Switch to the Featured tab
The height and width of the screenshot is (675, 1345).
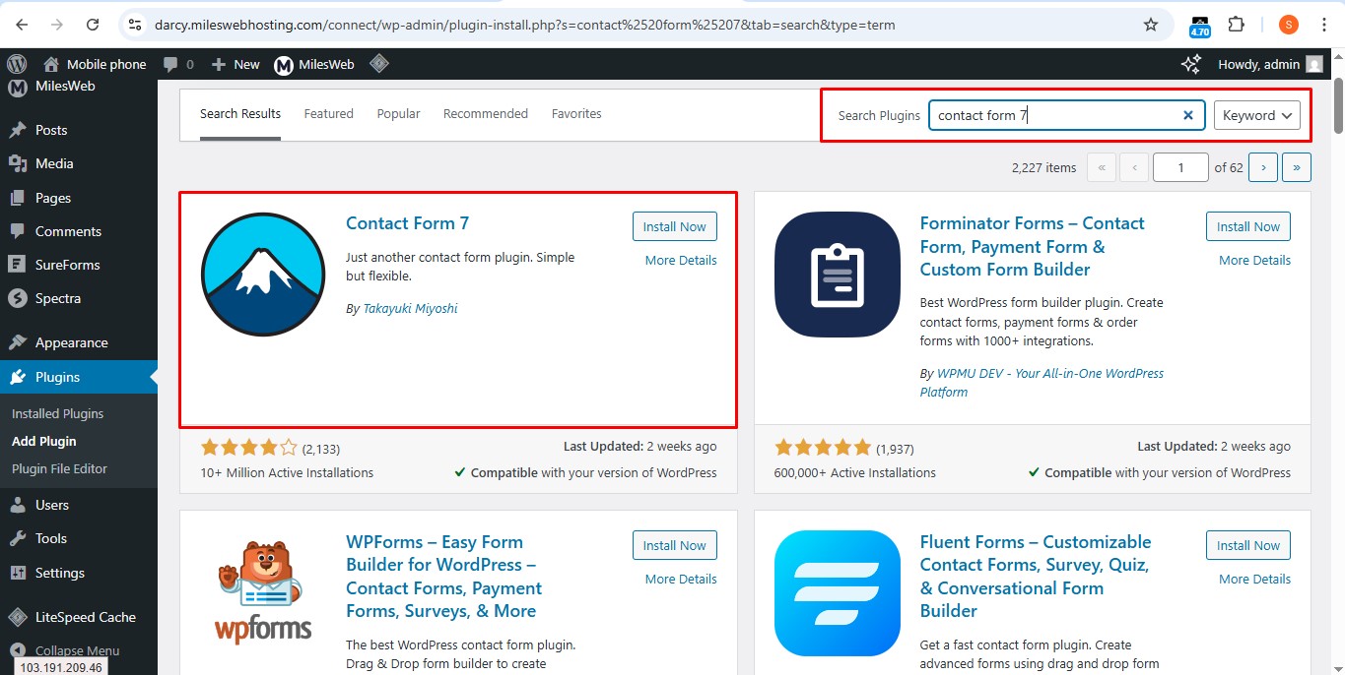(x=328, y=114)
